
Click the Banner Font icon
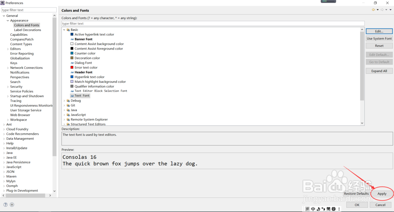pos(72,39)
